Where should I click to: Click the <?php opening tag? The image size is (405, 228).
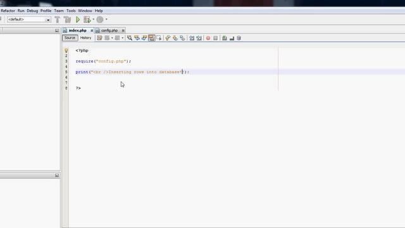tap(82, 51)
